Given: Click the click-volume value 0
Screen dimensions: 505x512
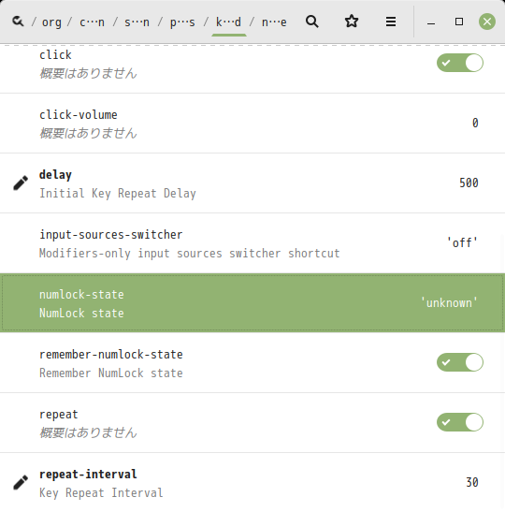Looking at the screenshot, I should click(x=475, y=124).
